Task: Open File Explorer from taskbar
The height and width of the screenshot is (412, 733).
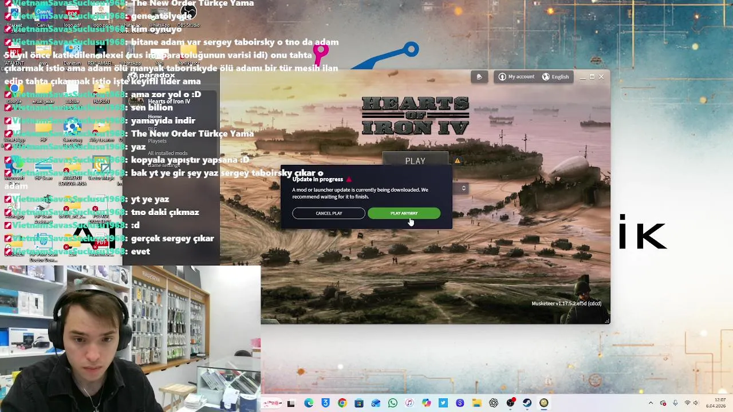Action: [476, 403]
